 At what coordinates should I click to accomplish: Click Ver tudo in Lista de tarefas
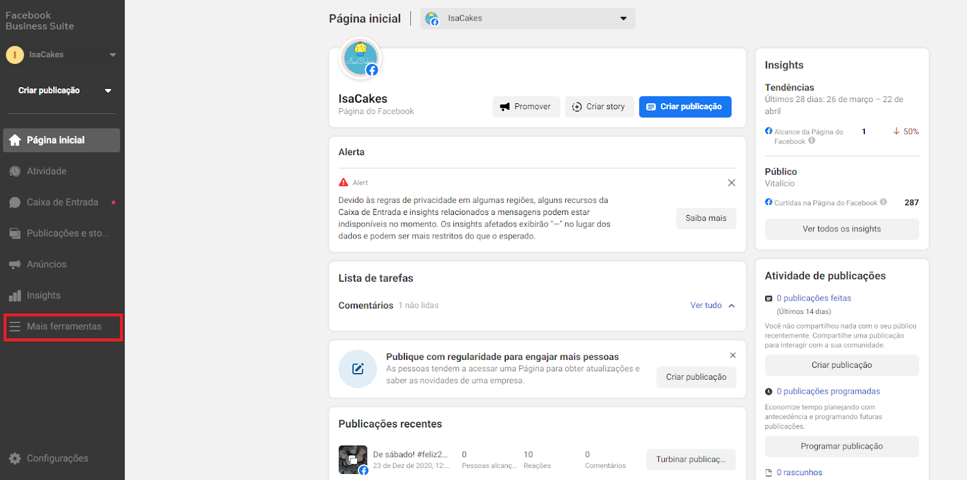pos(706,306)
